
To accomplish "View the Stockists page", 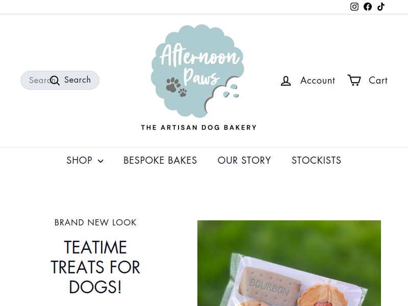I will pos(316,160).
